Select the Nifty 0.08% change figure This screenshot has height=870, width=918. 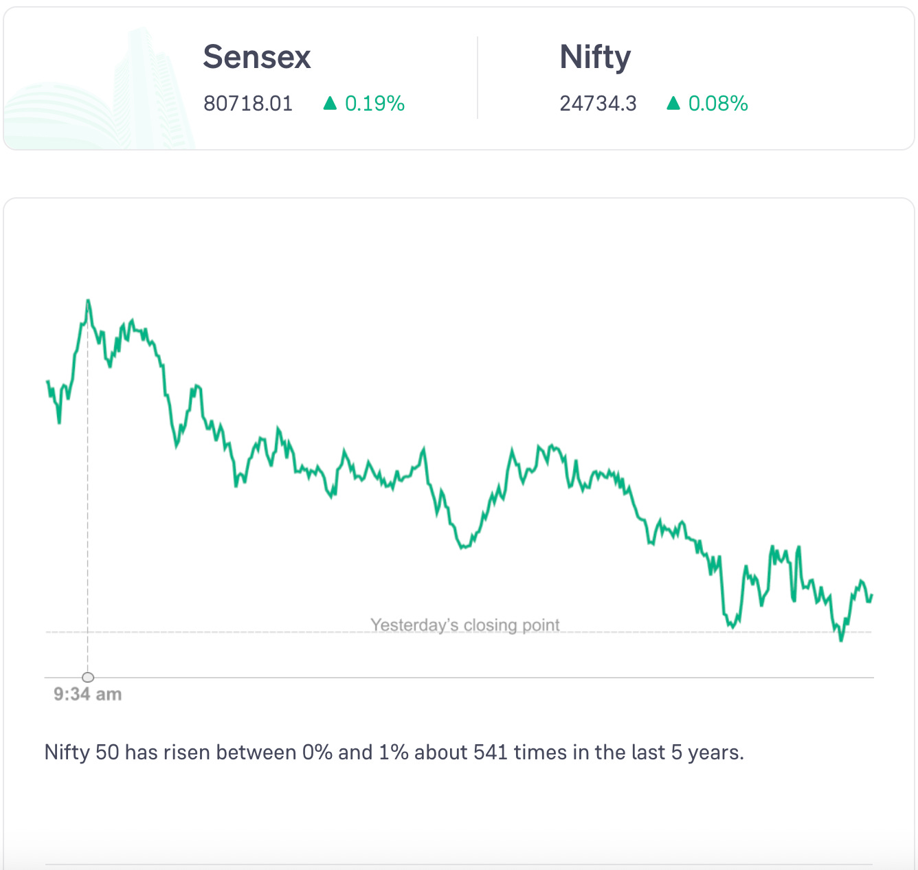(x=718, y=104)
